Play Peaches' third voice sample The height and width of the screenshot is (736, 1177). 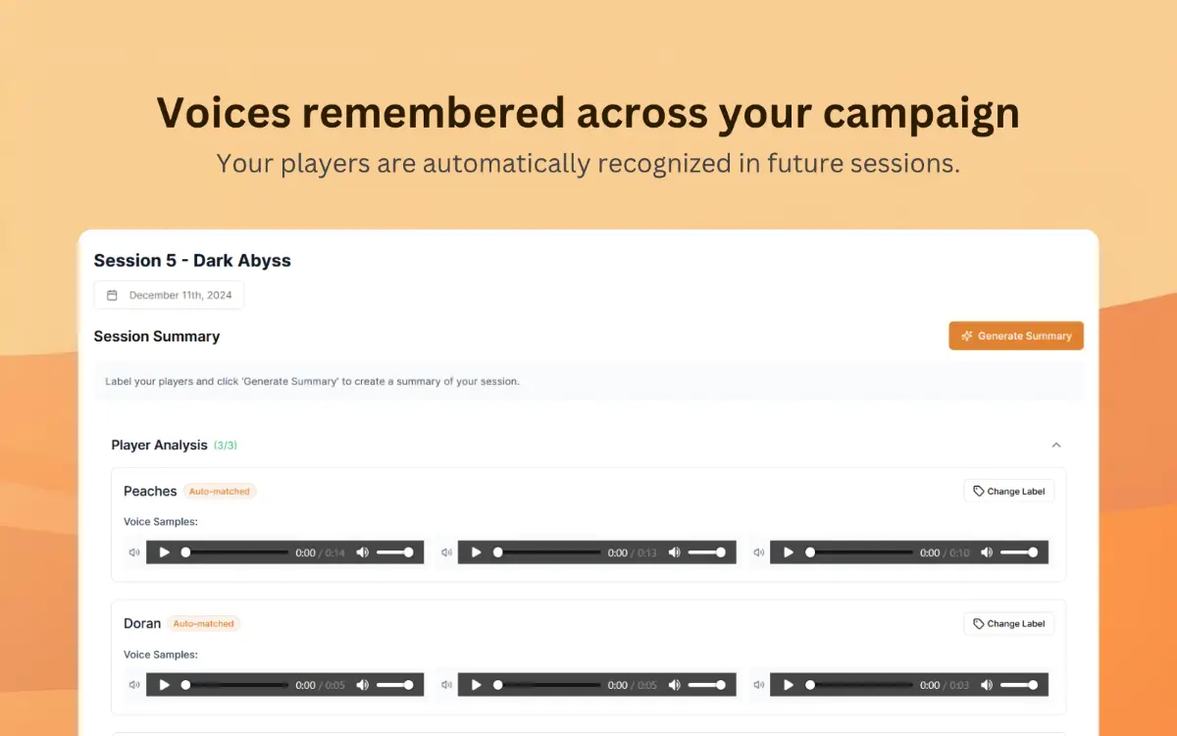[789, 552]
